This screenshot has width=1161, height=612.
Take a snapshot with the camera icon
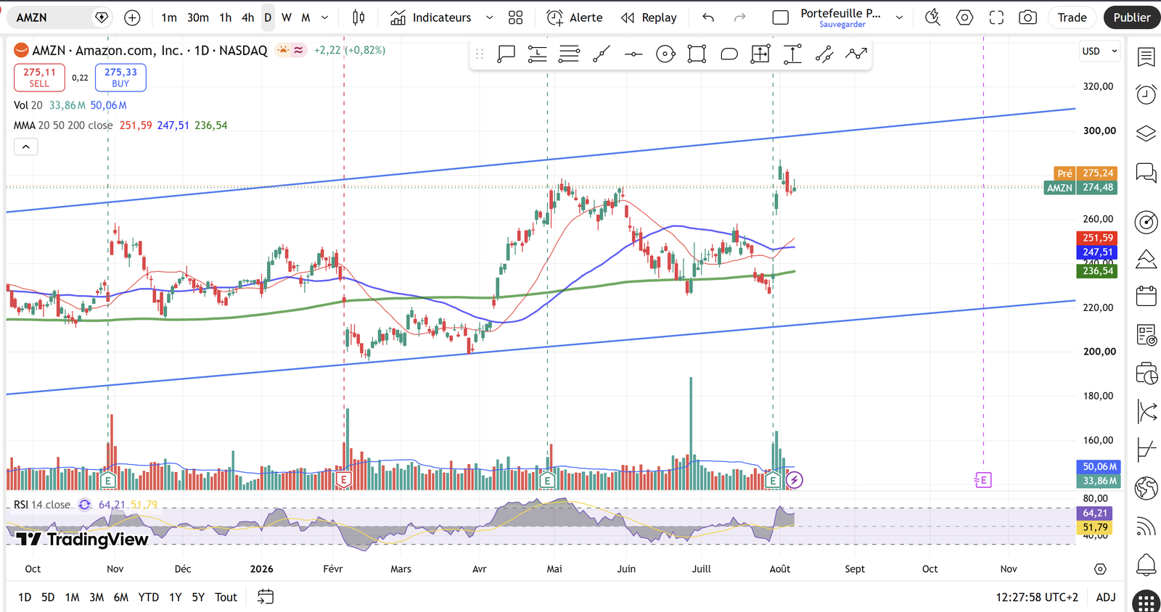tap(1027, 17)
